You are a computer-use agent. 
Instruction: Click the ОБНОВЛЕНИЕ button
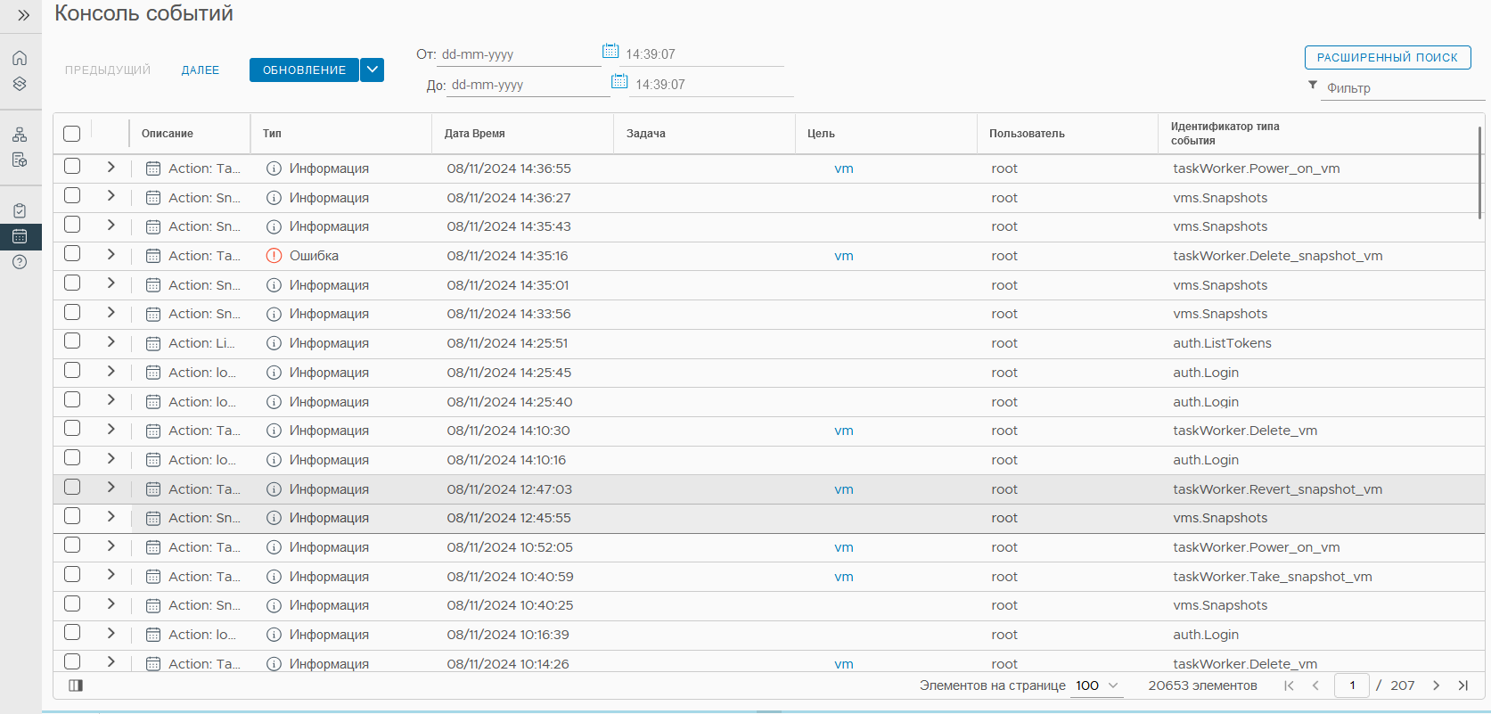[x=304, y=70]
